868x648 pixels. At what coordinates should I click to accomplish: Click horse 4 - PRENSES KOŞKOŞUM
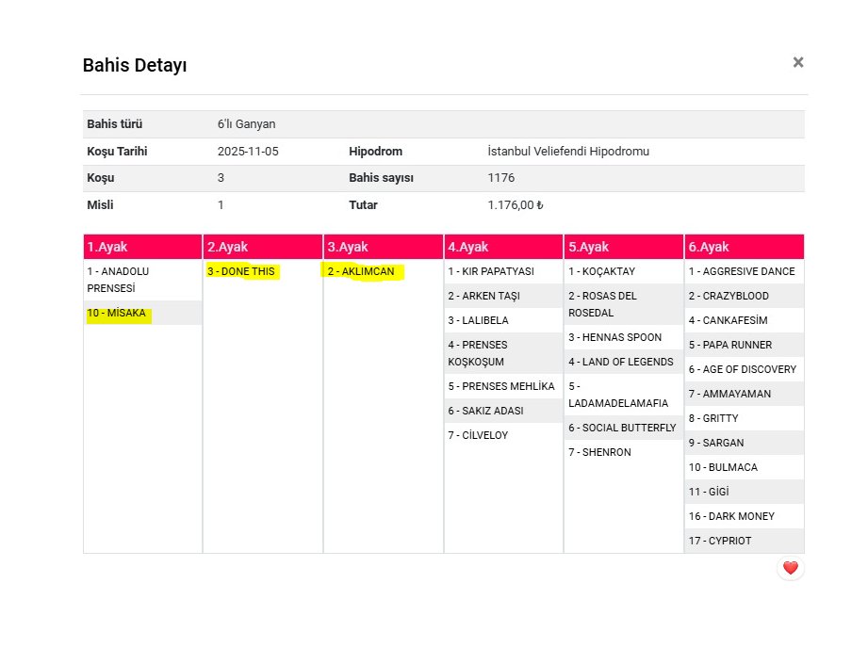pyautogui.click(x=504, y=353)
